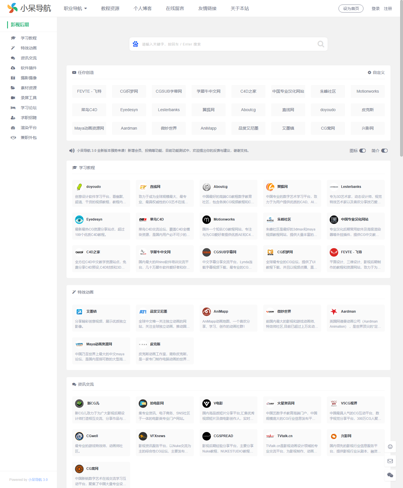Expand the 职业导航 dropdown menu
Screen dimensions: 403x488
click(75, 9)
